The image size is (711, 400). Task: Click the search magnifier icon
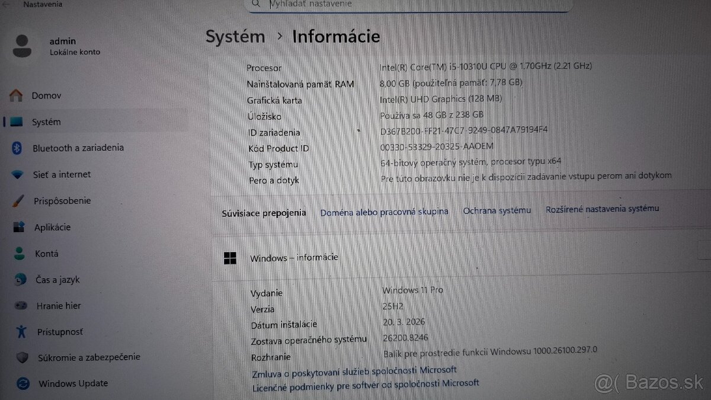(255, 4)
